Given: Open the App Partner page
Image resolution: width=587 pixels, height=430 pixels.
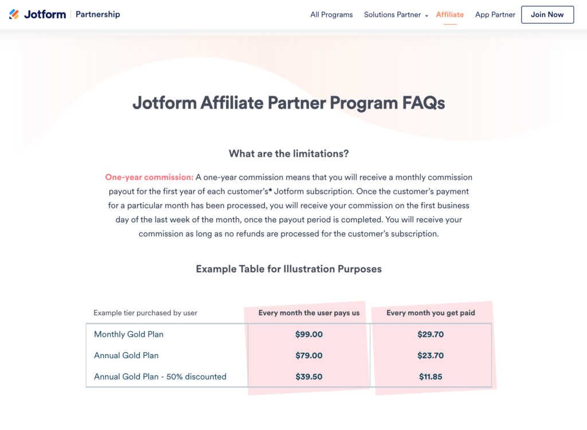Looking at the screenshot, I should pyautogui.click(x=495, y=15).
